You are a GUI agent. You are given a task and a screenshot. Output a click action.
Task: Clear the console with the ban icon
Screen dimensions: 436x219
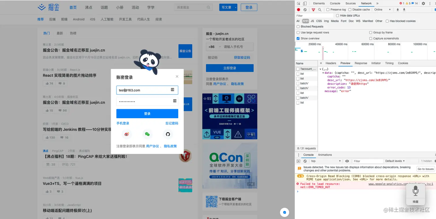click(x=305, y=161)
